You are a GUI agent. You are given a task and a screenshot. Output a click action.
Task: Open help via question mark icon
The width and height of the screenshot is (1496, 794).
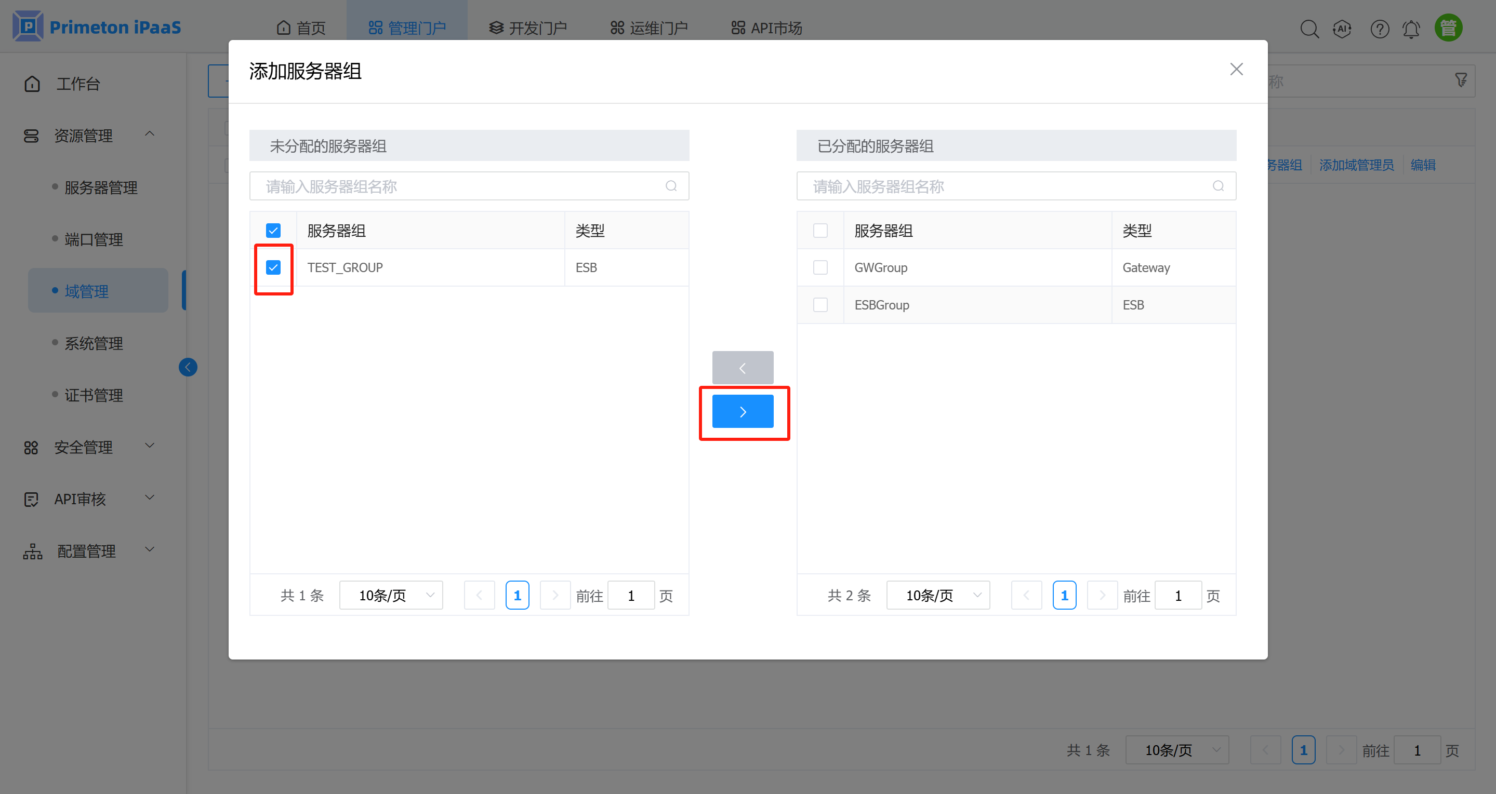[x=1379, y=28]
